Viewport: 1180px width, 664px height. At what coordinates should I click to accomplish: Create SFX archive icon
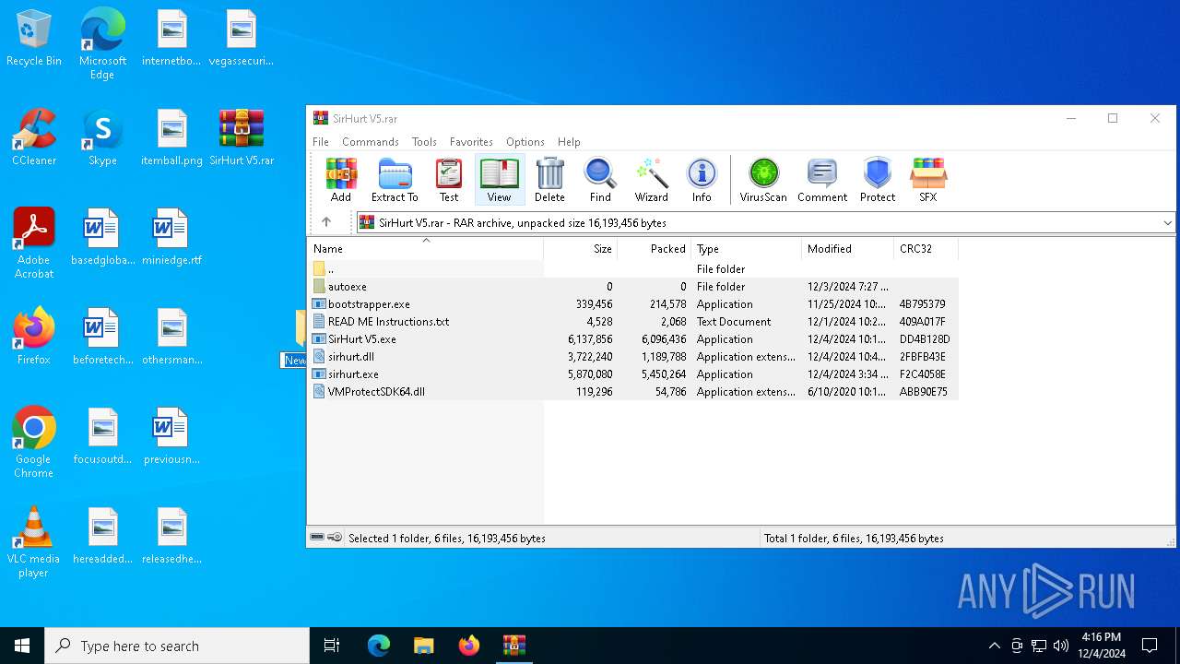(x=928, y=180)
